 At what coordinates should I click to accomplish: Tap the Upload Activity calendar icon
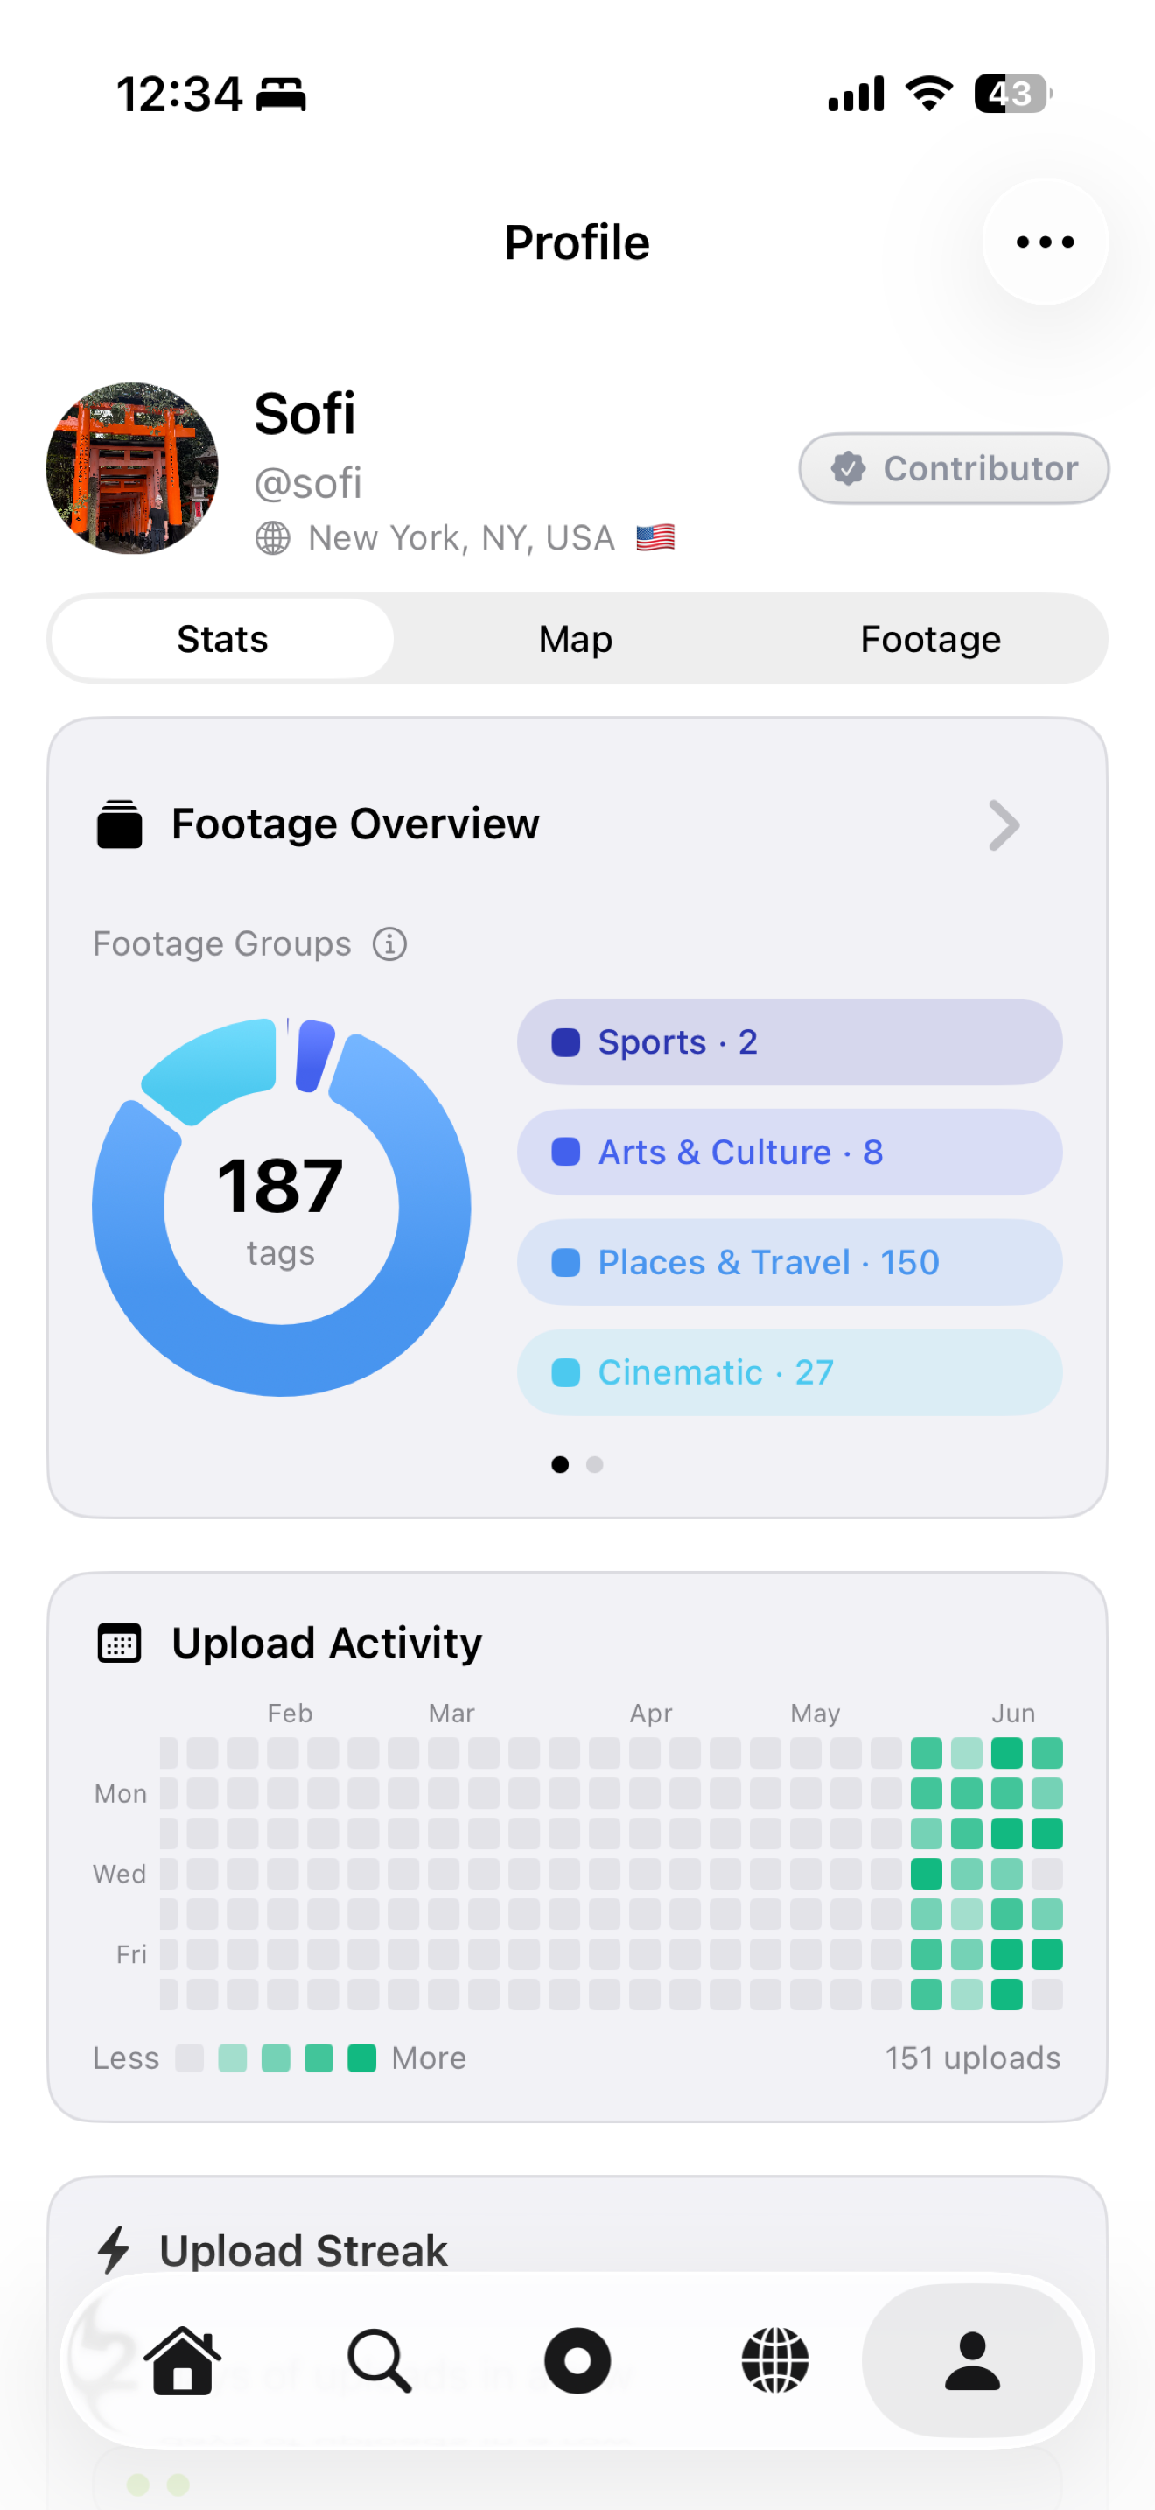[x=120, y=1644]
